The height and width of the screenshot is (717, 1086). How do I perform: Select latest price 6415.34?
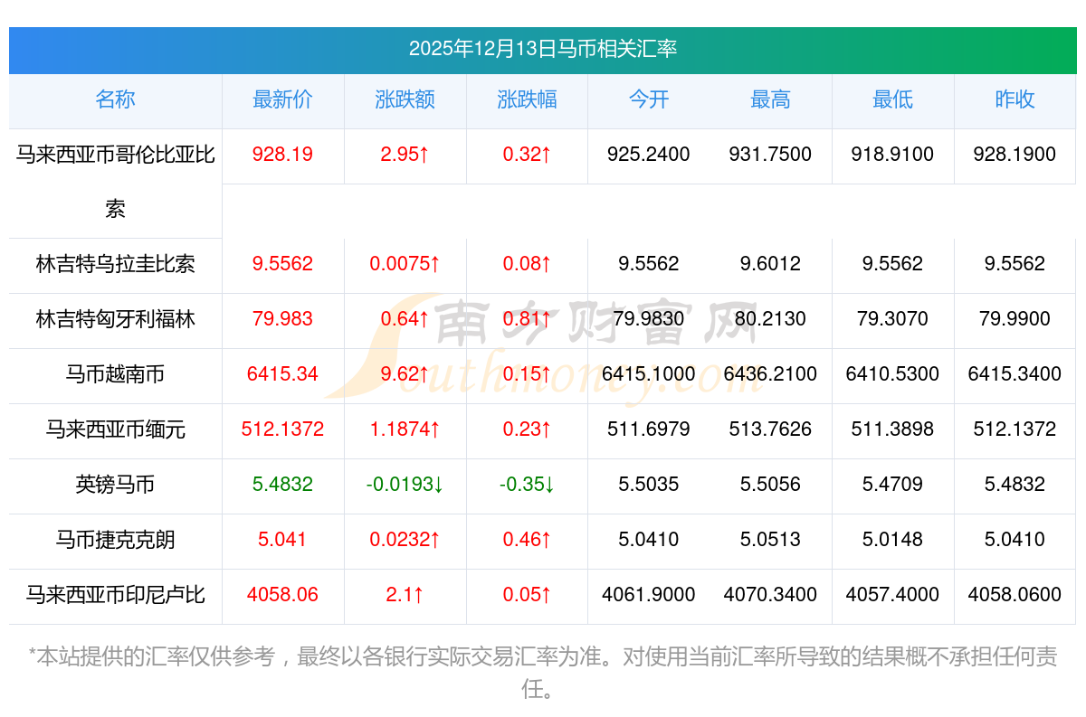click(282, 374)
